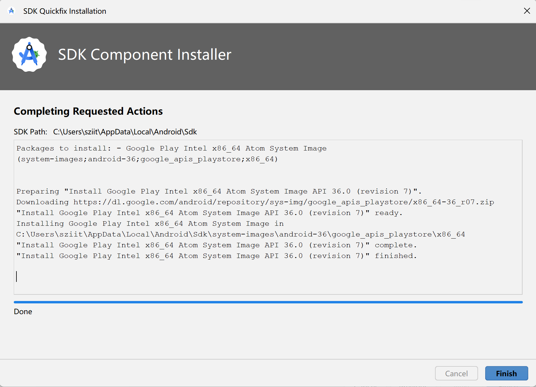
Task: Click the log line ending in 'complete.'
Action: click(217, 245)
